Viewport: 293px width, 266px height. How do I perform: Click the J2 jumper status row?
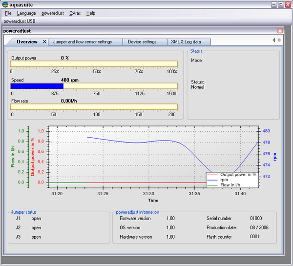[28, 228]
